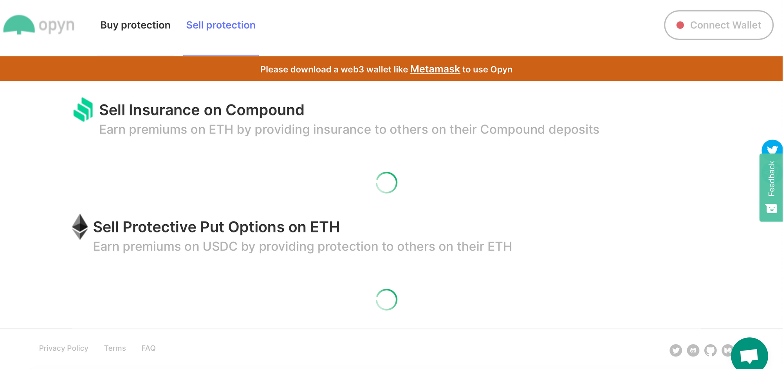Click the Discord-style mask footer icon
The image size is (783, 369).
point(693,350)
